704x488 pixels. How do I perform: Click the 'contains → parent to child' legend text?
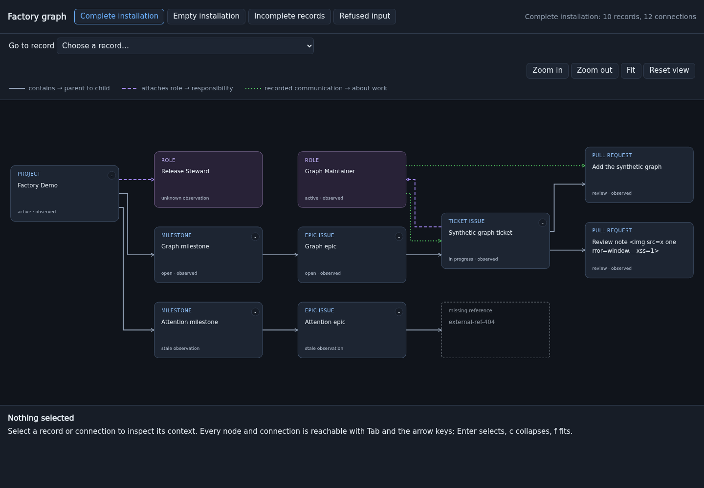pyautogui.click(x=69, y=88)
